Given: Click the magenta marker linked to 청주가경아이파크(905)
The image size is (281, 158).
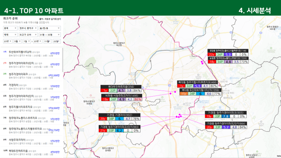Looking at the screenshot, I should [x=180, y=115].
